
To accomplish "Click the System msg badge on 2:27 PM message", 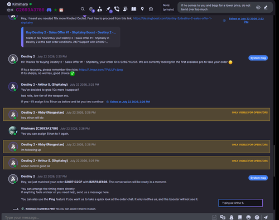I will coord(258,178).
